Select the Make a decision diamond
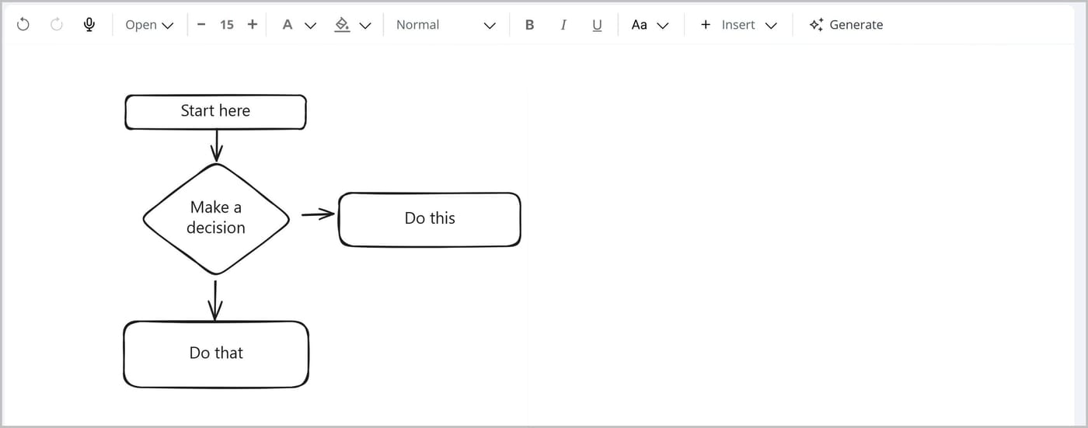Screen dimensions: 1088x428 (x=216, y=218)
